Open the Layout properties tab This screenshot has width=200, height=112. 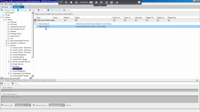53,81
